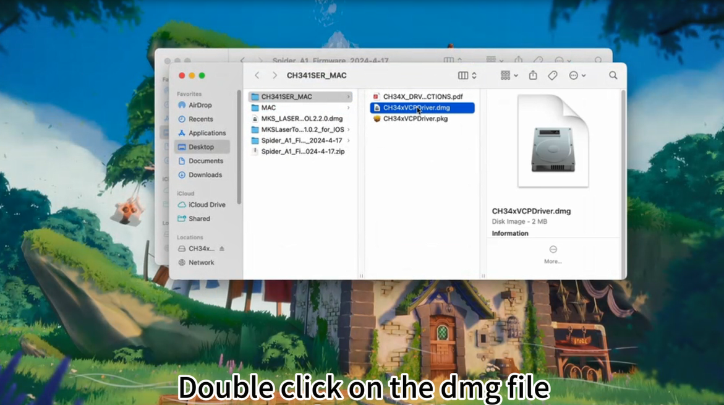Click the second column resize handle
Screen dimensions: 724x405
point(483,276)
